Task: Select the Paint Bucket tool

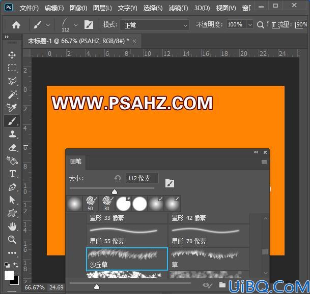Action: click(x=12, y=160)
